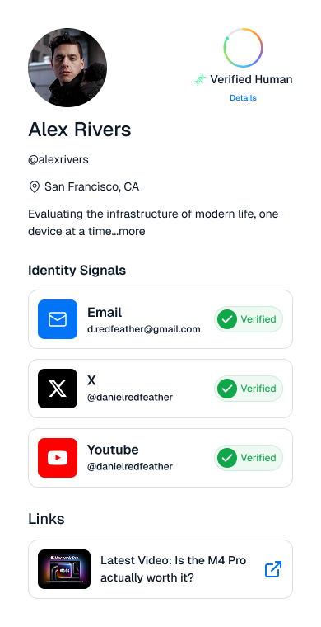Click the green DNA Verified Human icon

click(x=200, y=79)
